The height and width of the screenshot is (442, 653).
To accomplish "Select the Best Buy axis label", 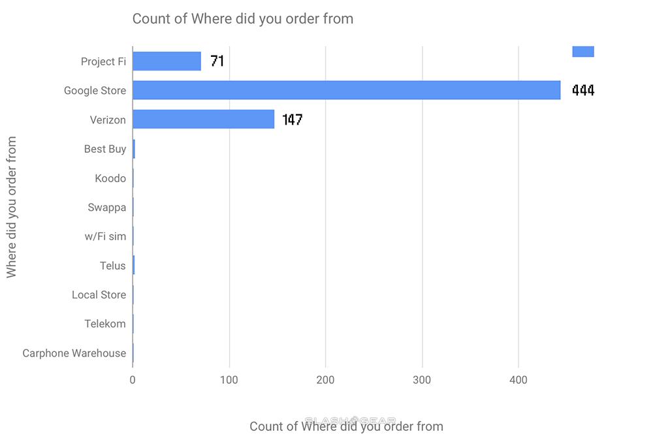I will click(105, 149).
